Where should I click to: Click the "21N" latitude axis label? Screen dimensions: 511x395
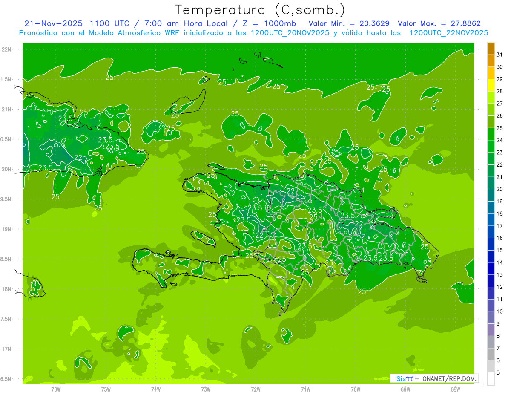click(7, 109)
